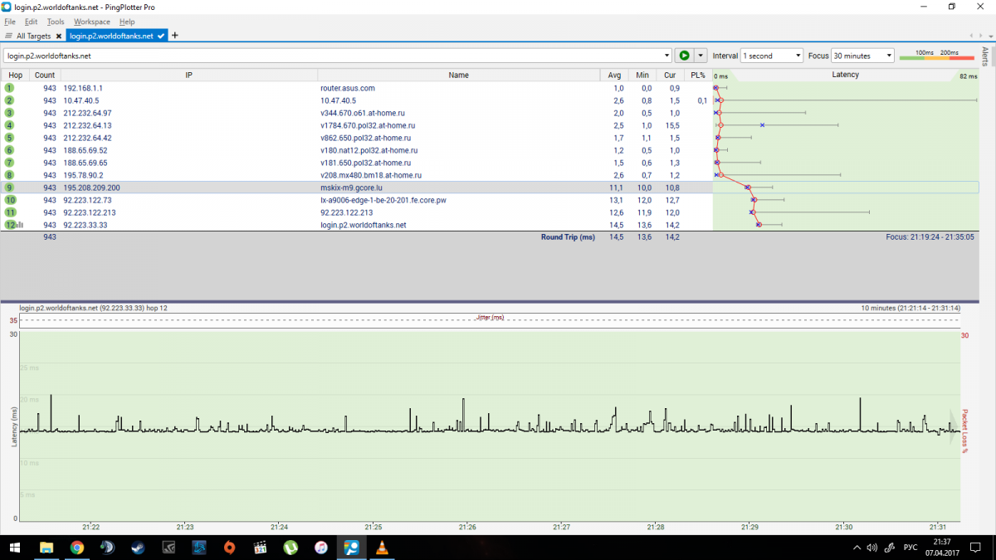
Task: Expand the target address history dropdown
Action: click(667, 56)
